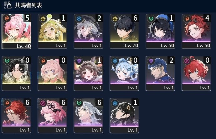Screen dimensions: 216x139
Task: Select the pink-haired Lv. 40 character card
Action: pos(16,32)
